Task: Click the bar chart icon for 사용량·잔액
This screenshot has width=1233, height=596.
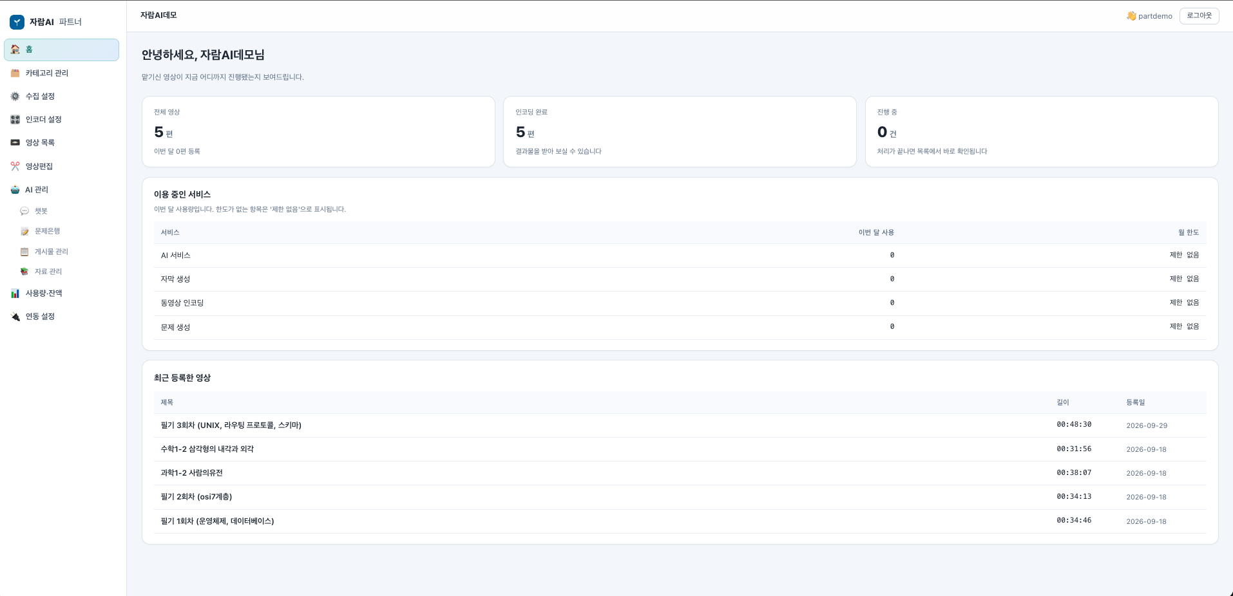Action: click(15, 293)
